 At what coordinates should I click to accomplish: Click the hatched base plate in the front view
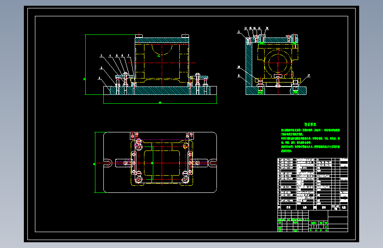[x=160, y=90]
